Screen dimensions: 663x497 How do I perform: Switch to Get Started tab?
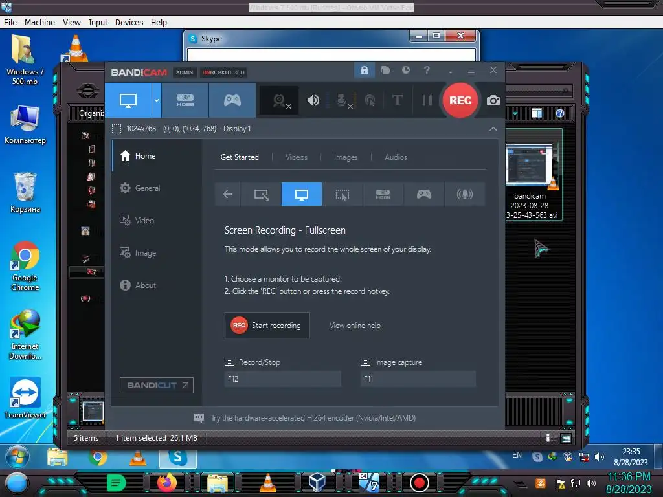click(240, 157)
